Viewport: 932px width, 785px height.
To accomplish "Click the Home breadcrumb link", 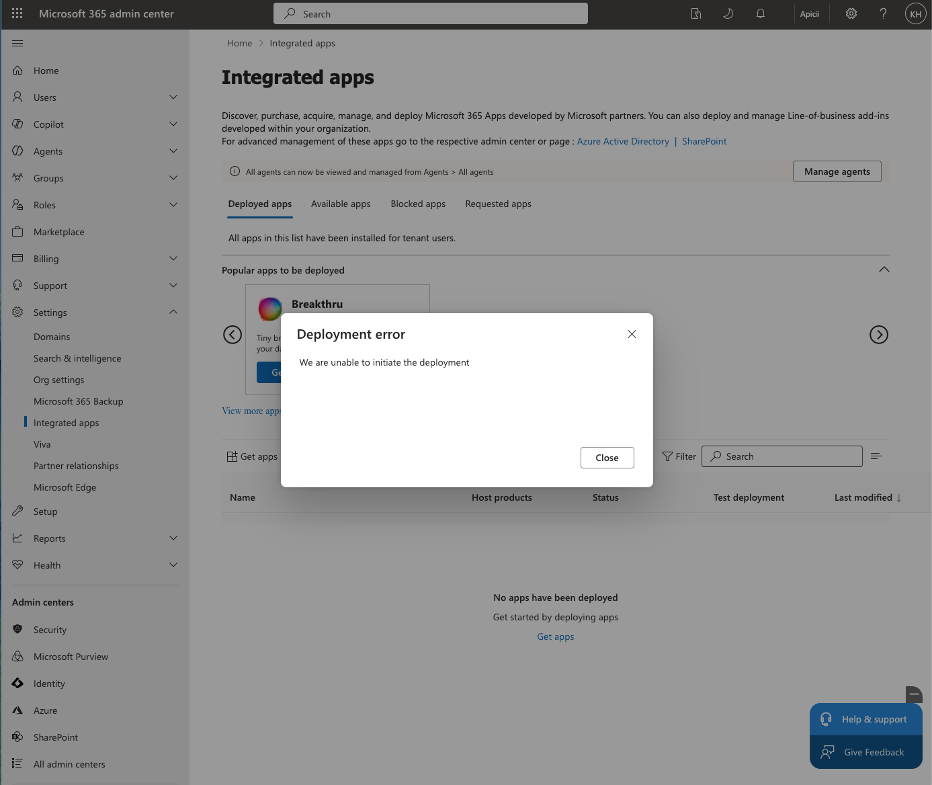I will tap(240, 43).
